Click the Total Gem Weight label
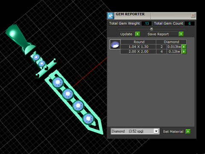 pos(125,24)
